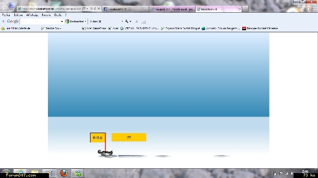This screenshot has width=318, height=178.
Task: Click the Acer GameZone favorites link
Action: click(94, 28)
